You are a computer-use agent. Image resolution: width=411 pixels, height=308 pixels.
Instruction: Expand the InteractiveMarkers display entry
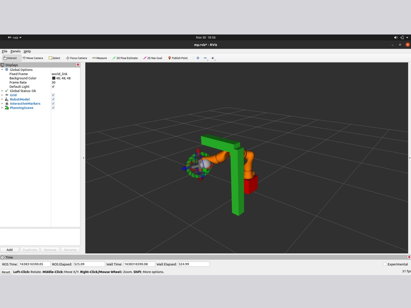[2, 103]
